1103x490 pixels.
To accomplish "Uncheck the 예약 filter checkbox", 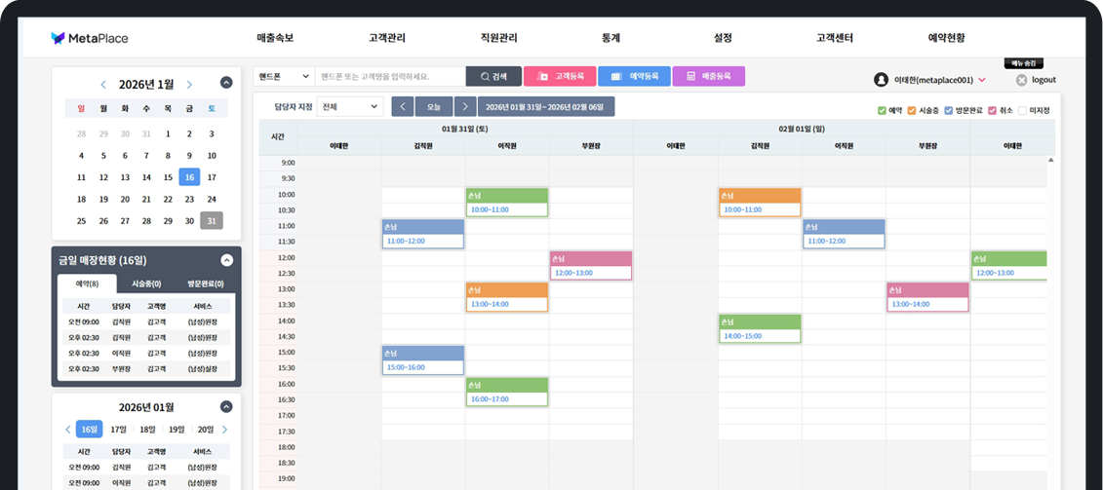I will (x=882, y=111).
